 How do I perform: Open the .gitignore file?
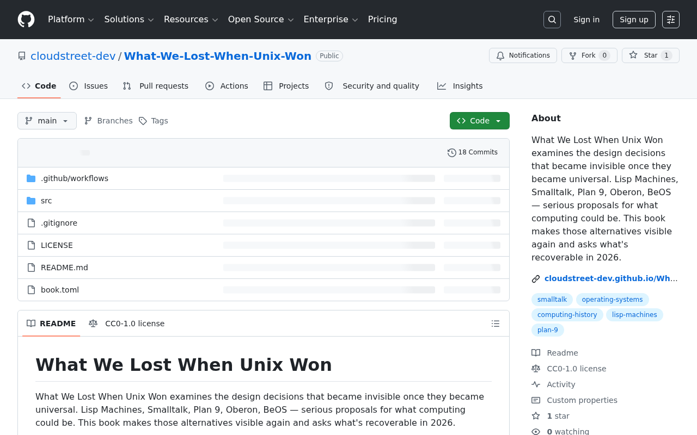click(59, 223)
